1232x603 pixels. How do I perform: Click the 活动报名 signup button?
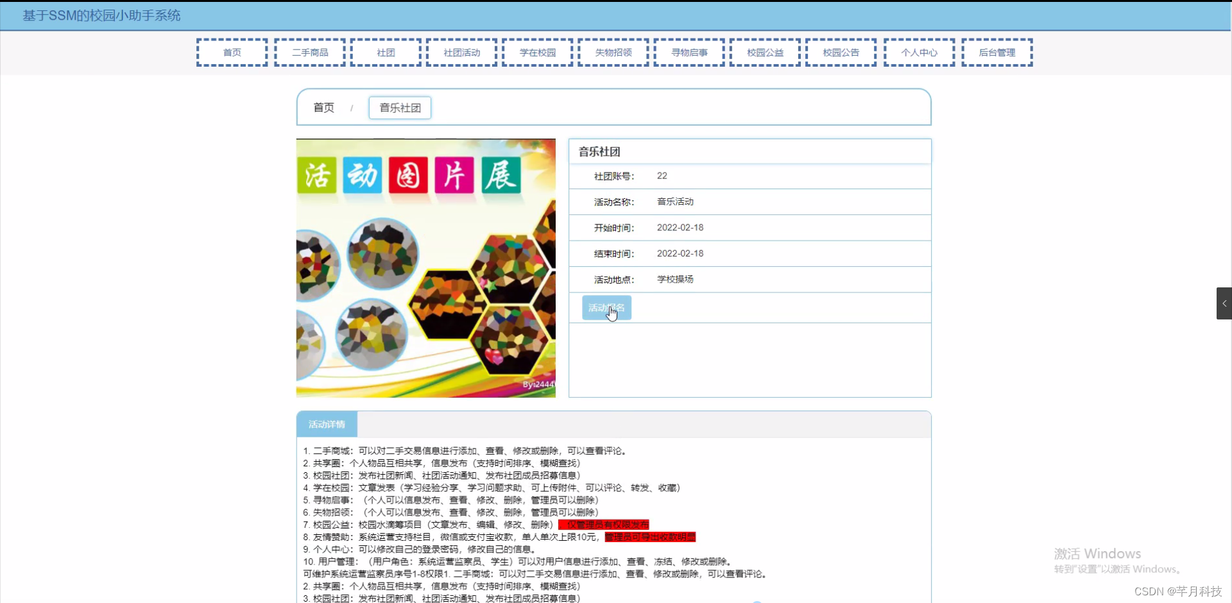point(607,307)
